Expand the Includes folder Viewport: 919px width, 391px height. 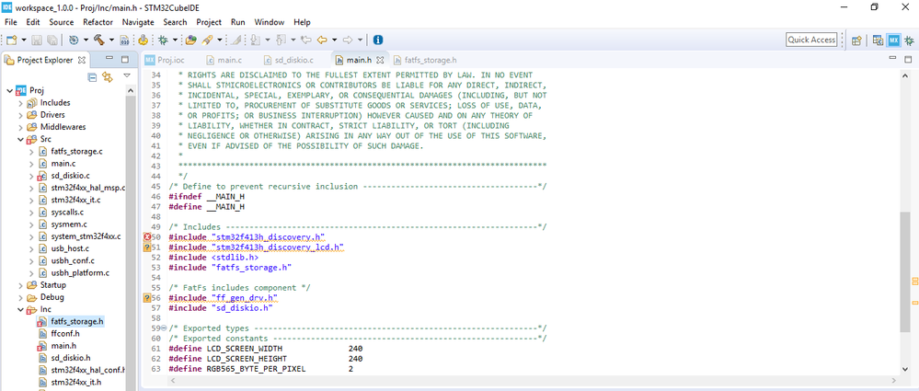[21, 103]
